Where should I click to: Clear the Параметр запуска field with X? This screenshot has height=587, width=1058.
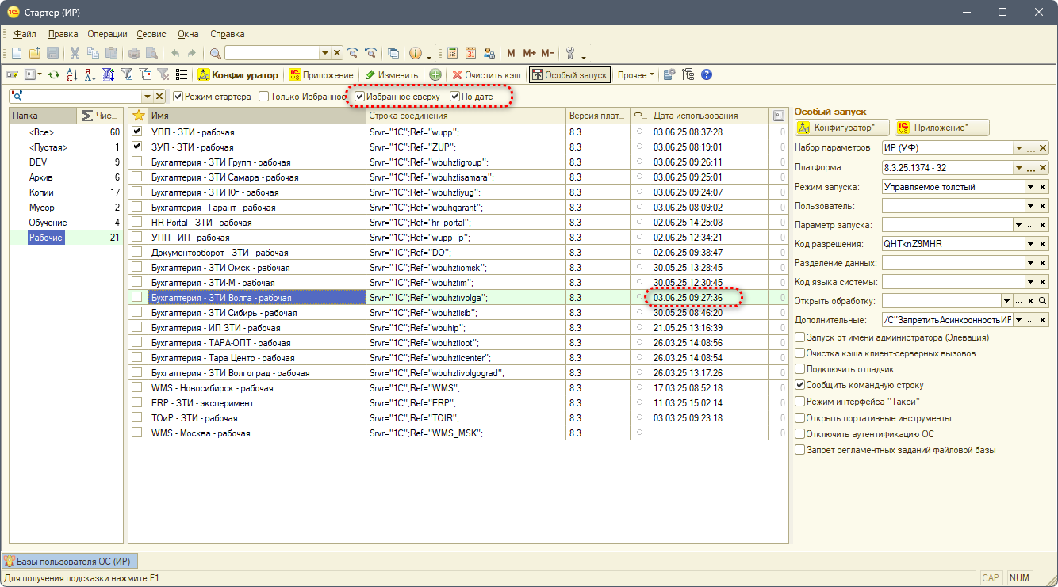click(1043, 224)
